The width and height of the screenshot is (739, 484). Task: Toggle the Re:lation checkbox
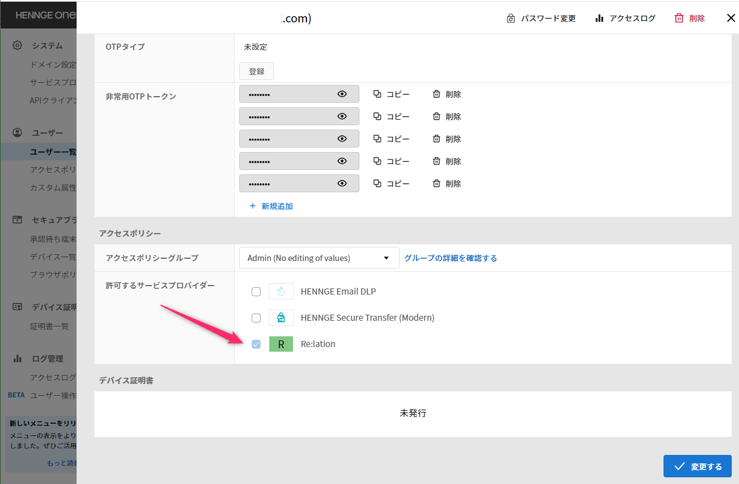pos(256,344)
